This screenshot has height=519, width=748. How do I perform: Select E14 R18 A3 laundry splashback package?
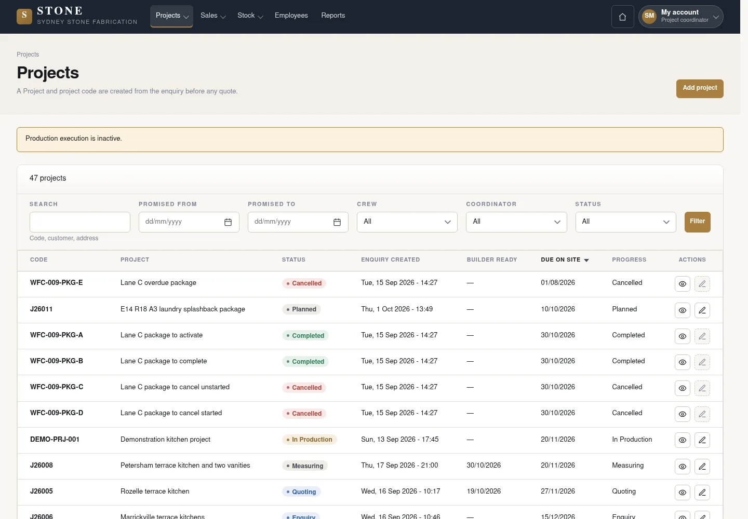coord(183,309)
